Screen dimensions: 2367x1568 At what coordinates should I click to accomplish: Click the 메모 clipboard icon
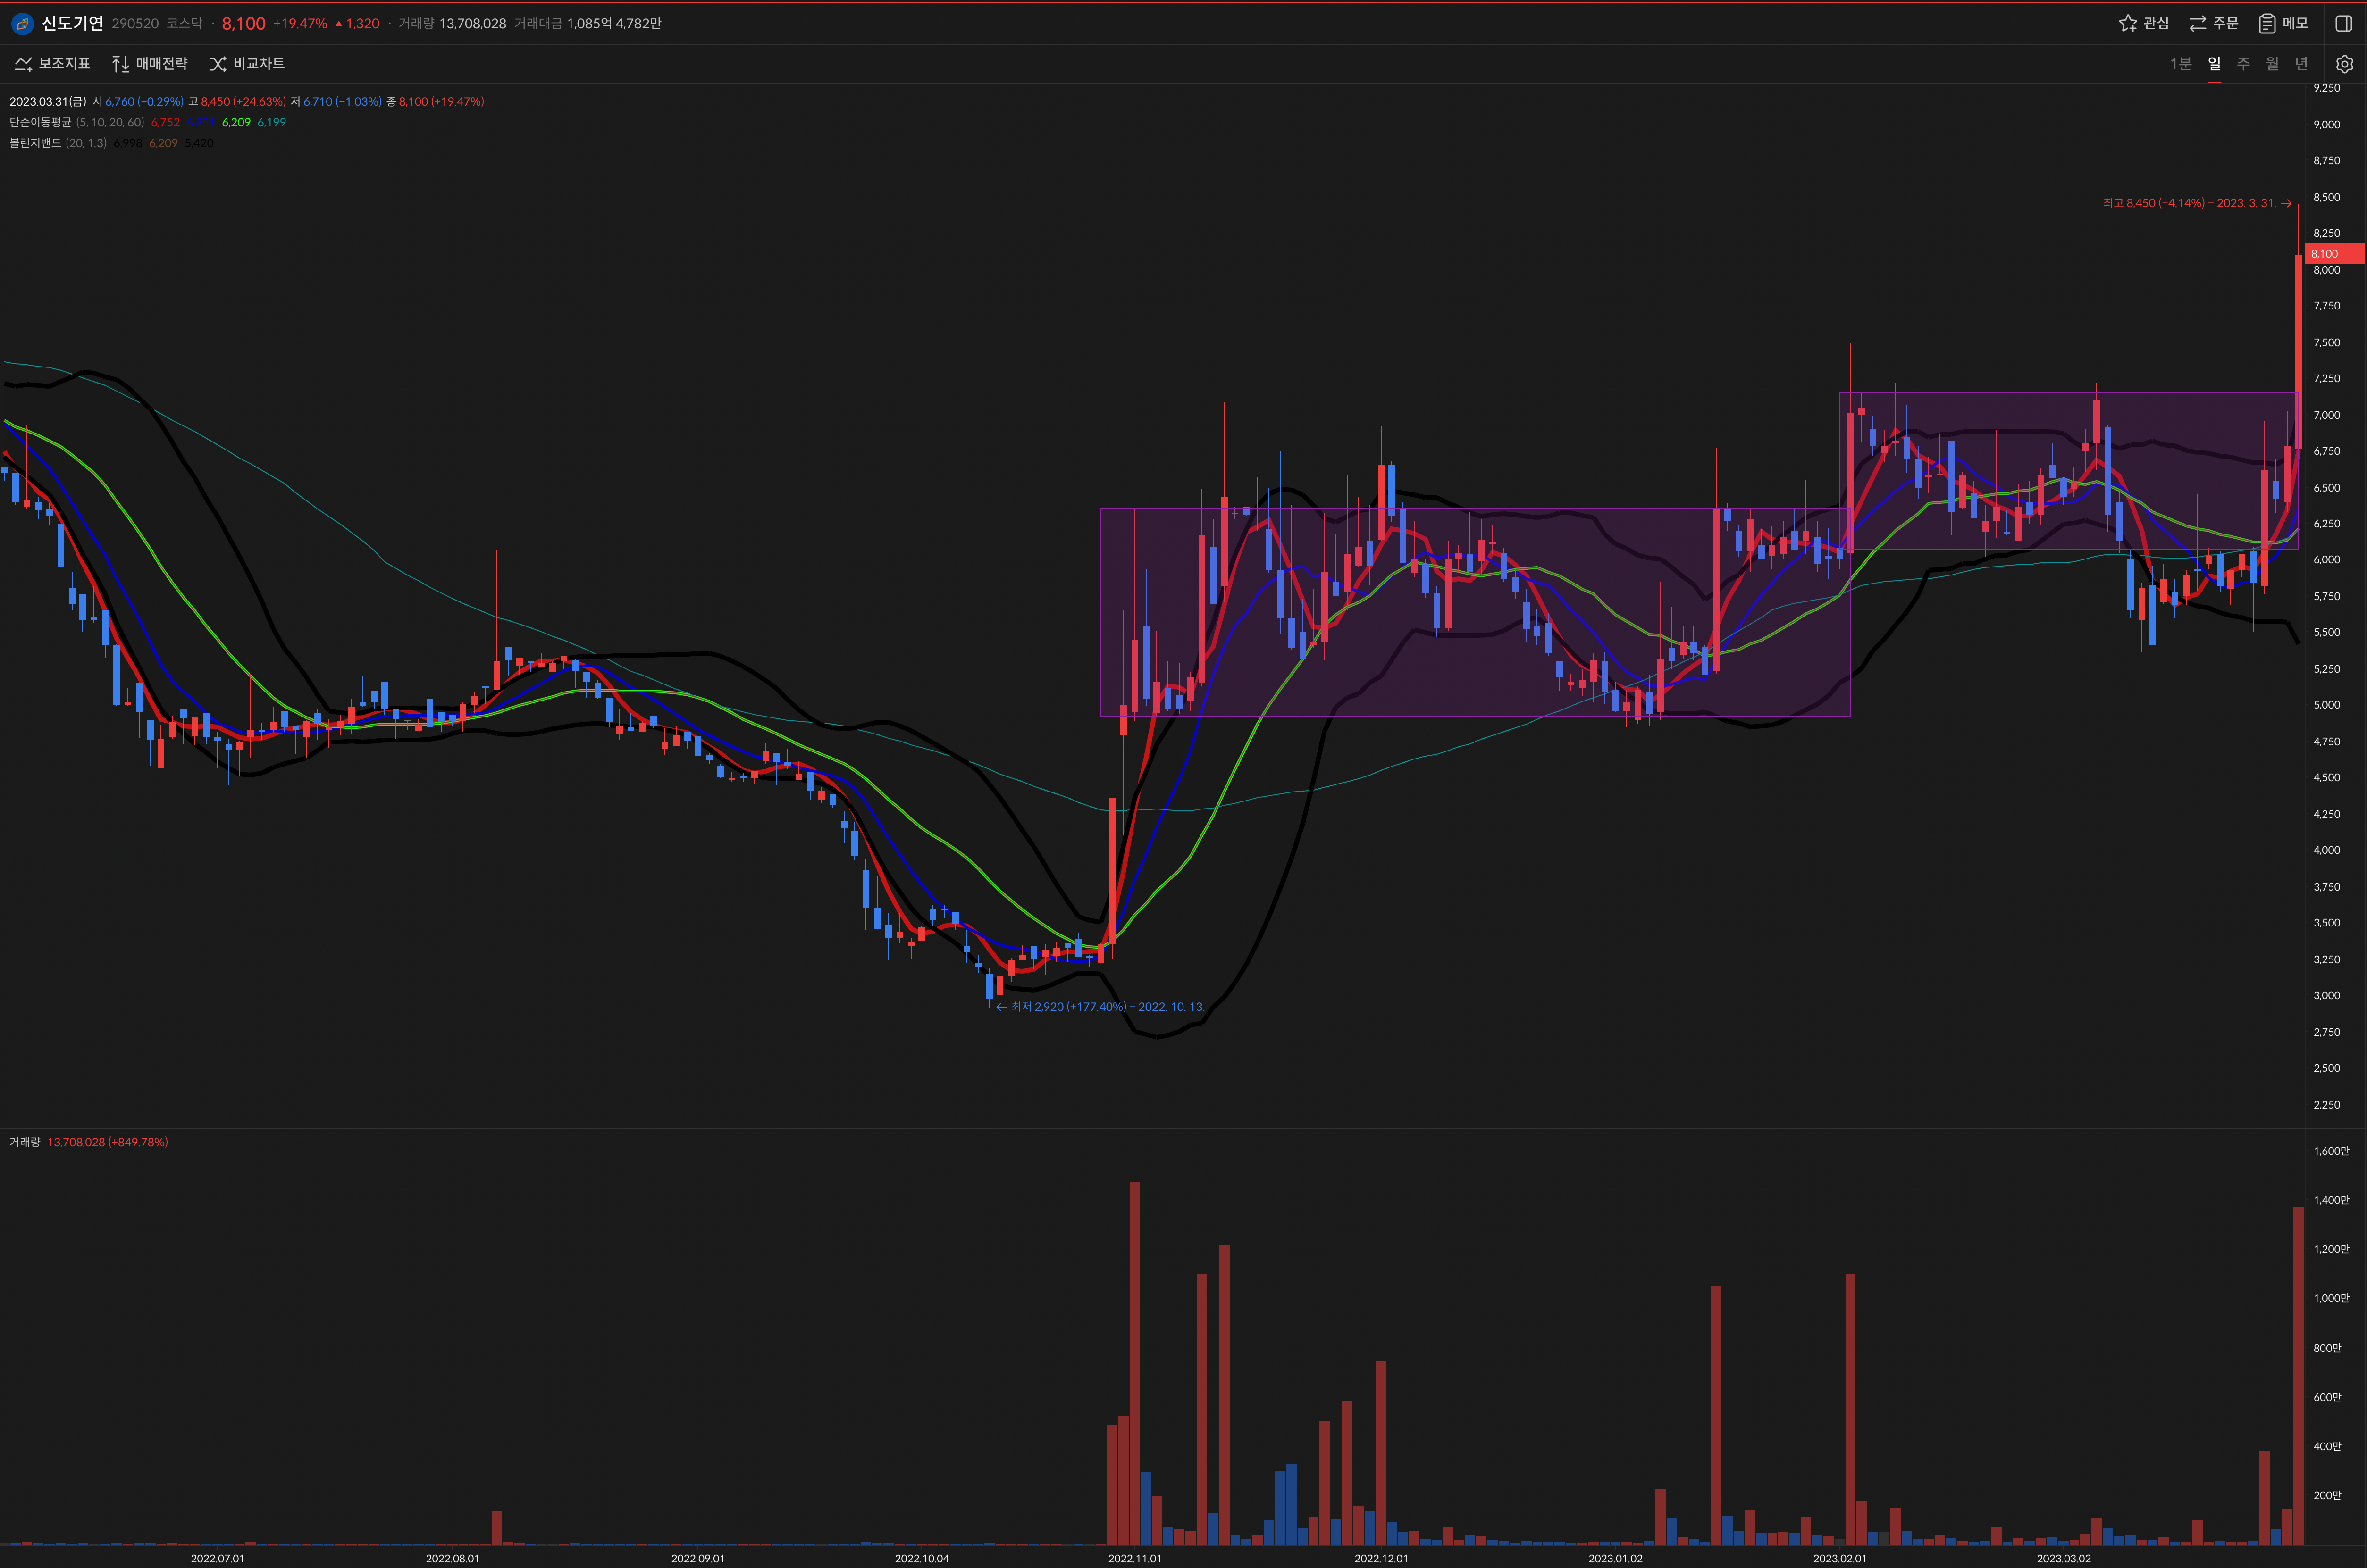(x=2267, y=23)
